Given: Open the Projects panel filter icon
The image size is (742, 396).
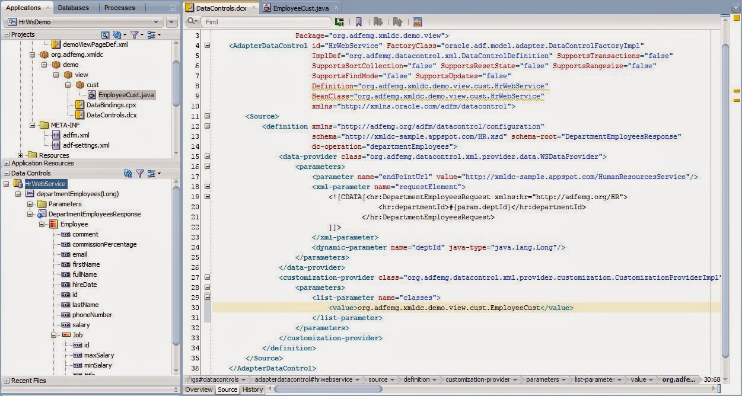Looking at the screenshot, I should coord(136,35).
